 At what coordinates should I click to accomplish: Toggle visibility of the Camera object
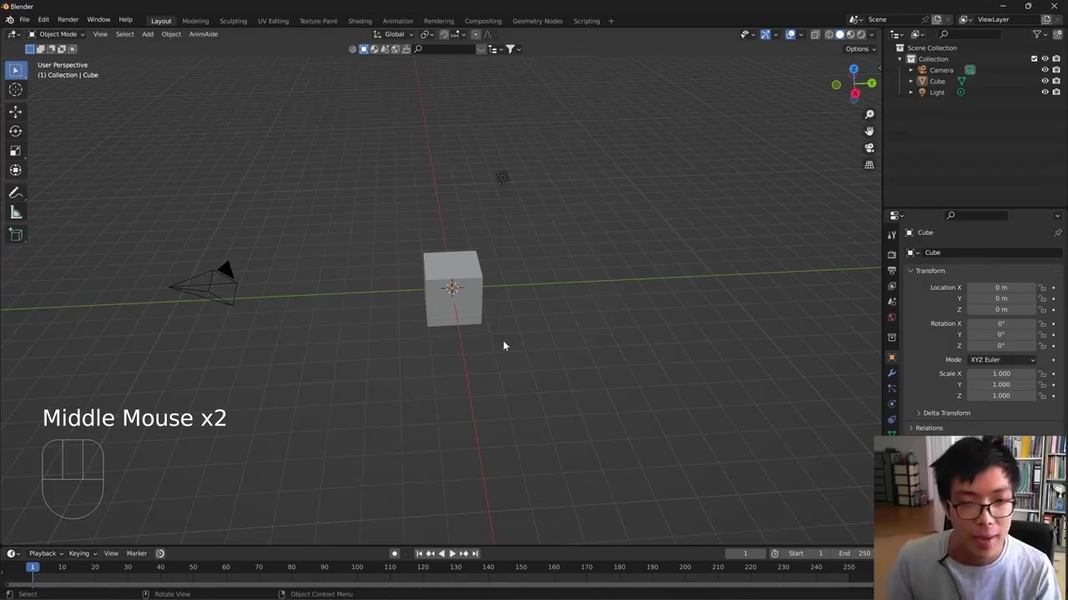point(1045,70)
